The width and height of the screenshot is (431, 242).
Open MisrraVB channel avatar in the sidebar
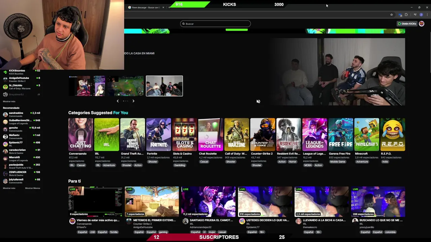point(5,159)
